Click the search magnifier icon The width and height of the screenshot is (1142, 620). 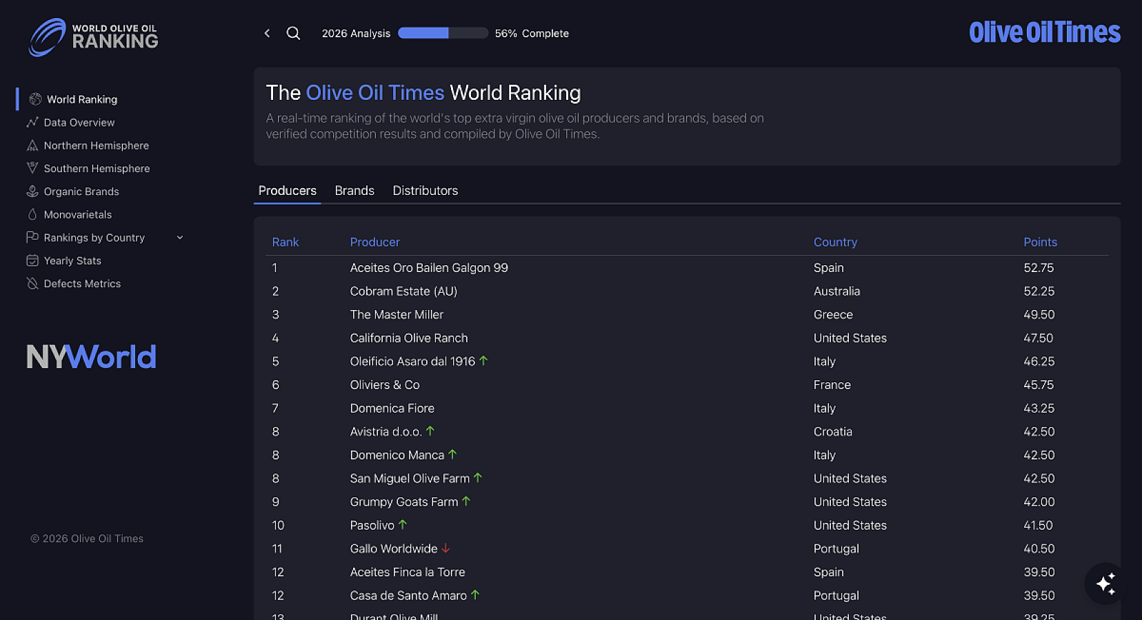[x=293, y=33]
